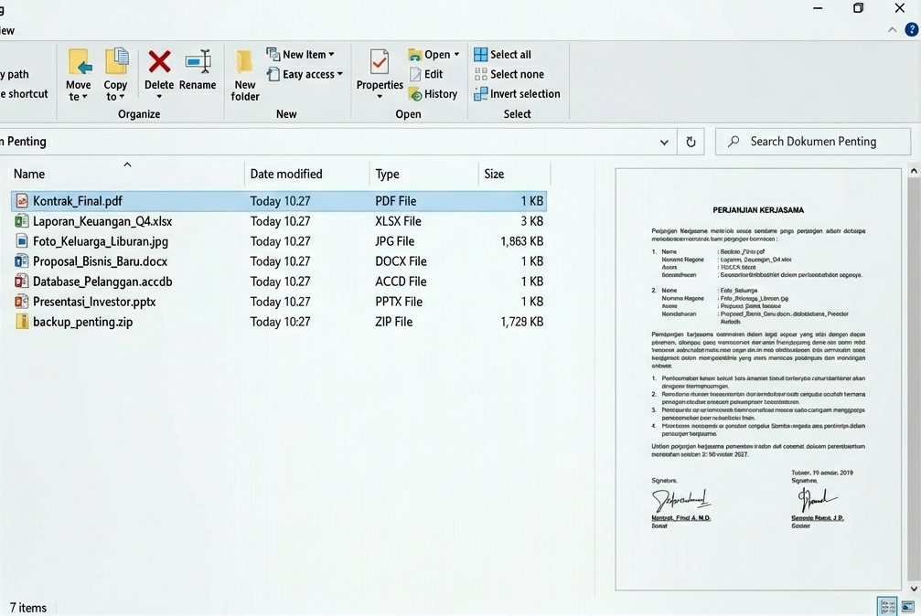Switch to large thumbnails view icon
This screenshot has width=921, height=616.
click(907, 606)
